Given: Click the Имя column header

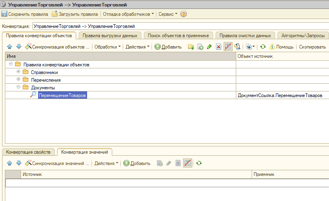Looking at the screenshot, I should point(120,56).
